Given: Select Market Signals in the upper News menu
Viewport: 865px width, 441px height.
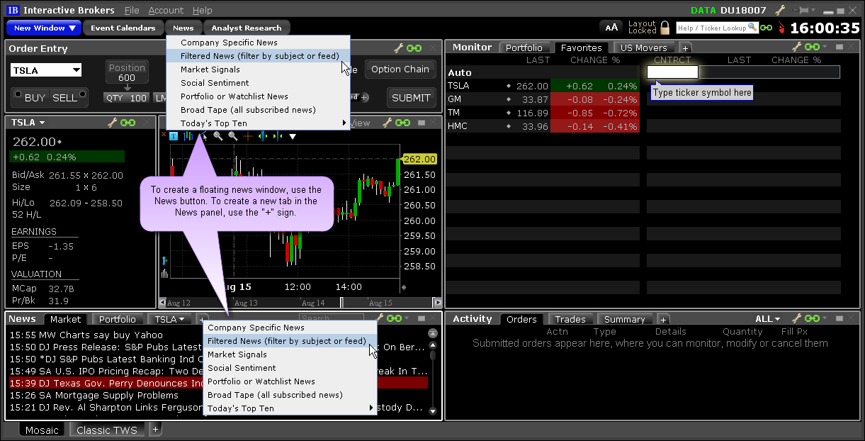Looking at the screenshot, I should point(258,69).
